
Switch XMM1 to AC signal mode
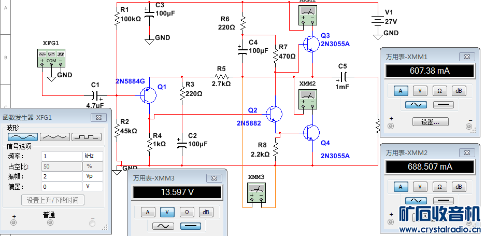(x=416, y=105)
